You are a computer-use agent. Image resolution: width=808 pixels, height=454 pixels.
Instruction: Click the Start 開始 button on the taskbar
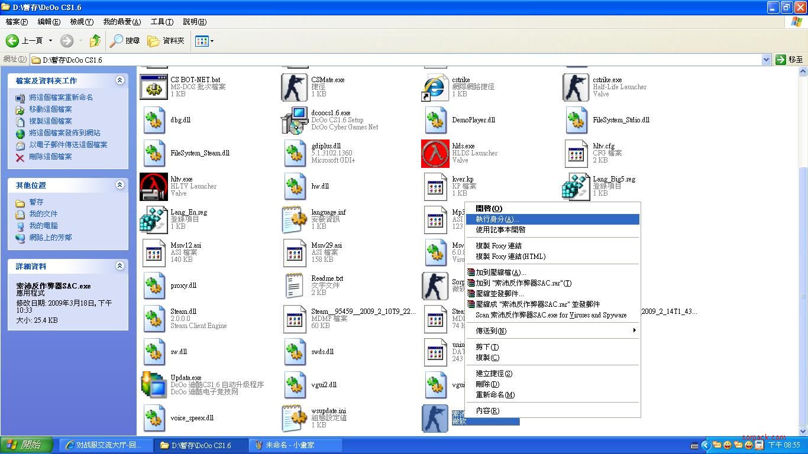click(x=24, y=445)
